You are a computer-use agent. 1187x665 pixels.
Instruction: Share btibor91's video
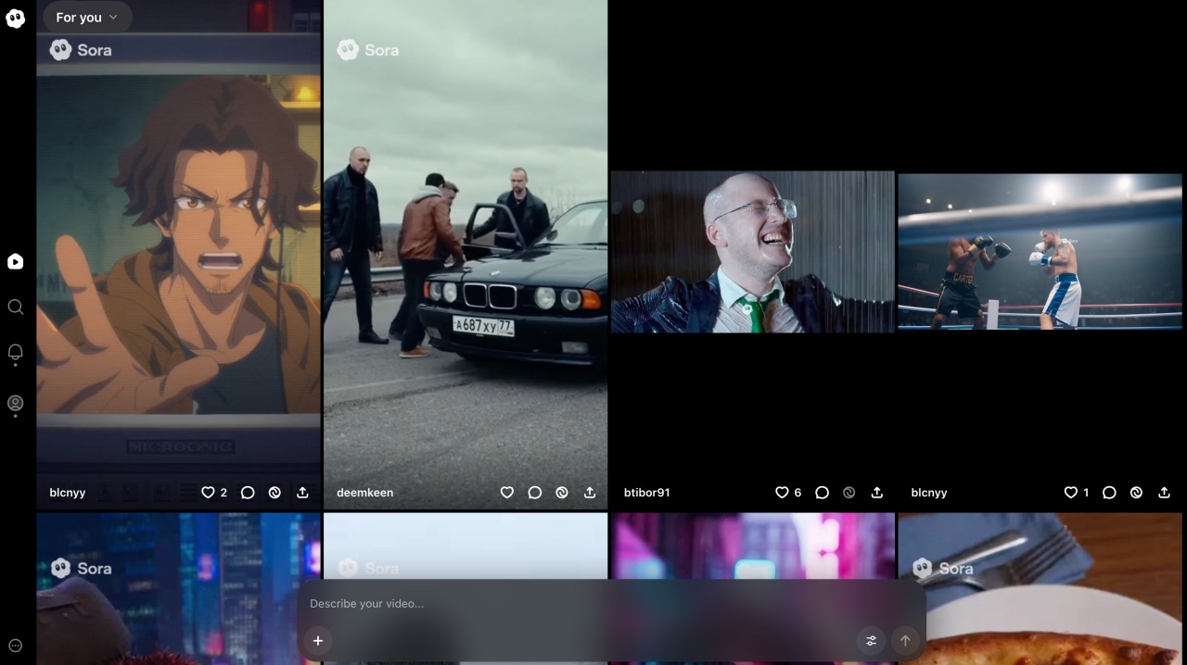(876, 493)
